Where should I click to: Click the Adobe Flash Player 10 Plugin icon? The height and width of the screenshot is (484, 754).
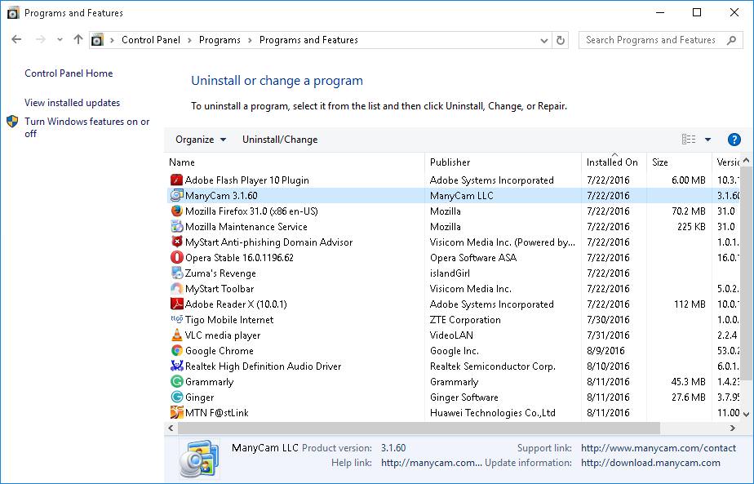click(176, 180)
